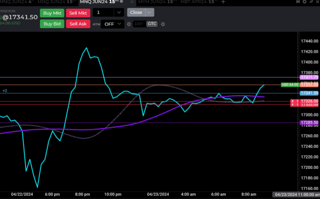Click the H icon in top-right toolbar
This screenshot has height=199, width=320.
(x=298, y=2)
